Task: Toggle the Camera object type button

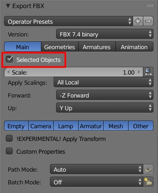Action: click(x=41, y=126)
